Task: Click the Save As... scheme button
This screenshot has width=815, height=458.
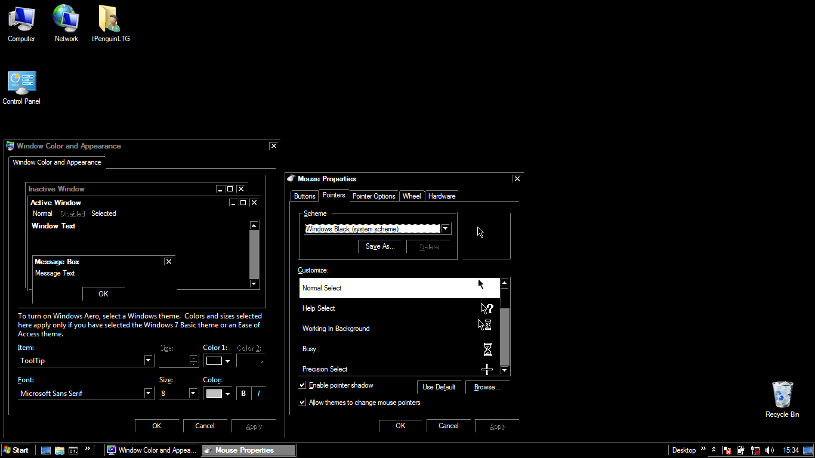Action: coord(380,246)
